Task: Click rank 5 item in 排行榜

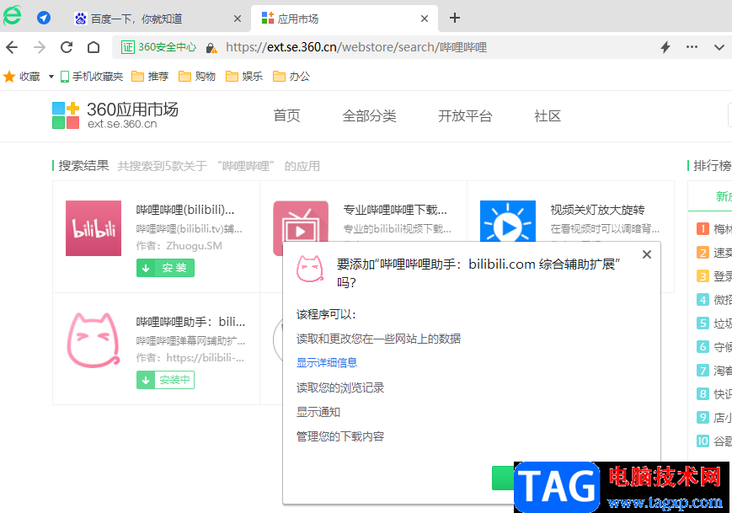Action: pyautogui.click(x=713, y=323)
